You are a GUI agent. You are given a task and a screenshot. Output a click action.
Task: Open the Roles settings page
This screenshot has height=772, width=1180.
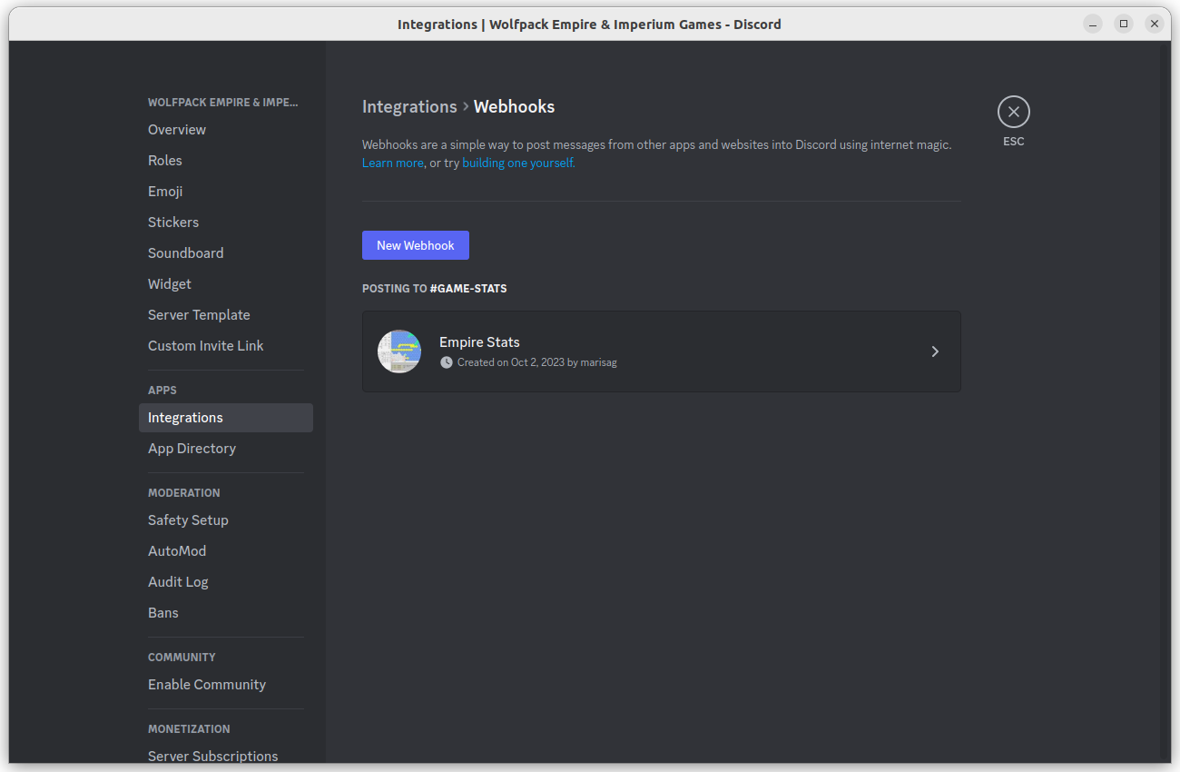226,161
